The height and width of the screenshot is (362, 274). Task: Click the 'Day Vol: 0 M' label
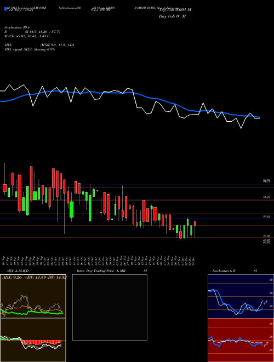[172, 16]
